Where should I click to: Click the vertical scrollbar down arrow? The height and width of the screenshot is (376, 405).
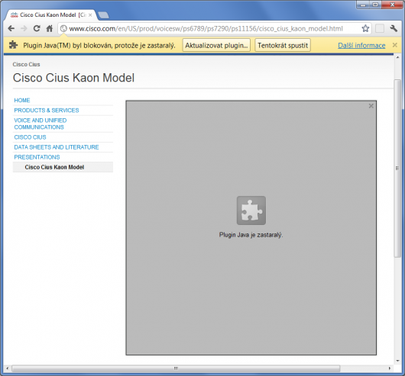pyautogui.click(x=398, y=361)
